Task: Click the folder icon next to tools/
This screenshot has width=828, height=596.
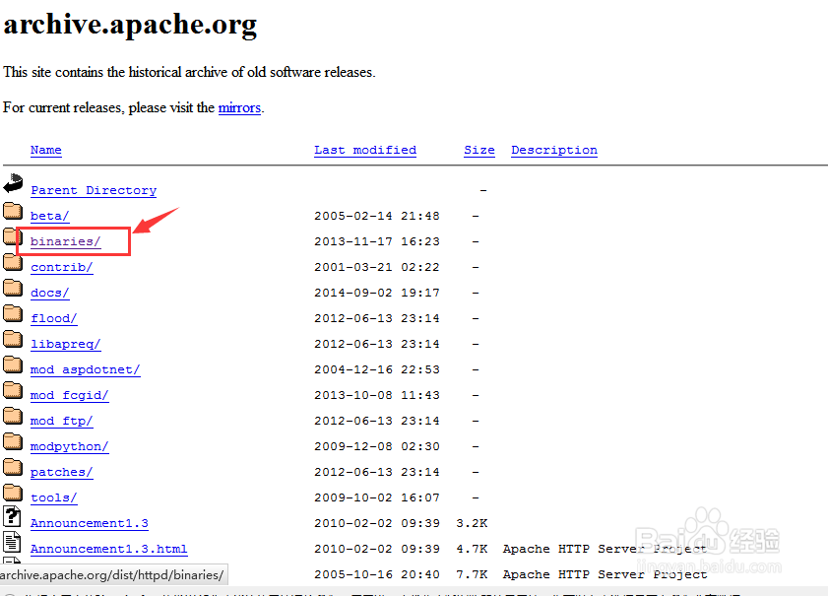Action: pyautogui.click(x=13, y=493)
